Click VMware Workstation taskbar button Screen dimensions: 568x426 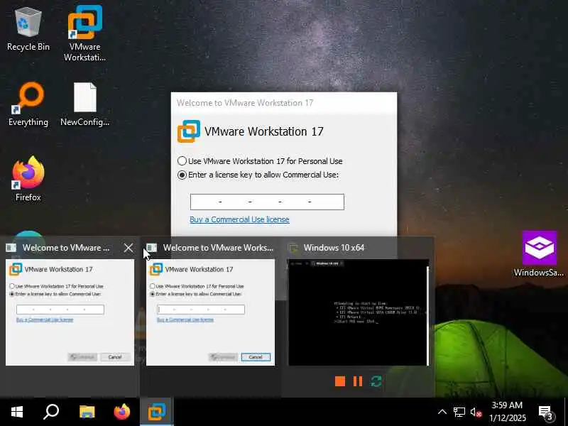(x=157, y=412)
